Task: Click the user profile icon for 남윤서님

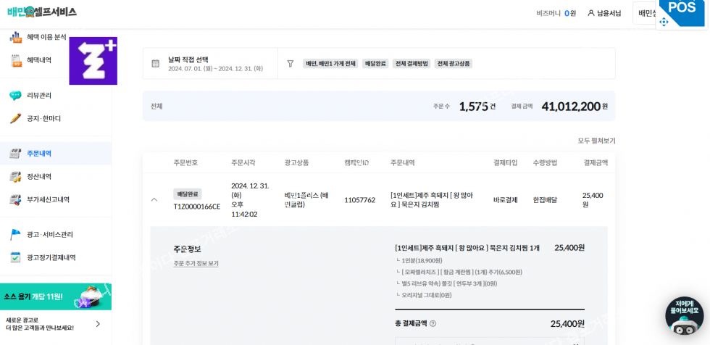Action: tap(591, 13)
